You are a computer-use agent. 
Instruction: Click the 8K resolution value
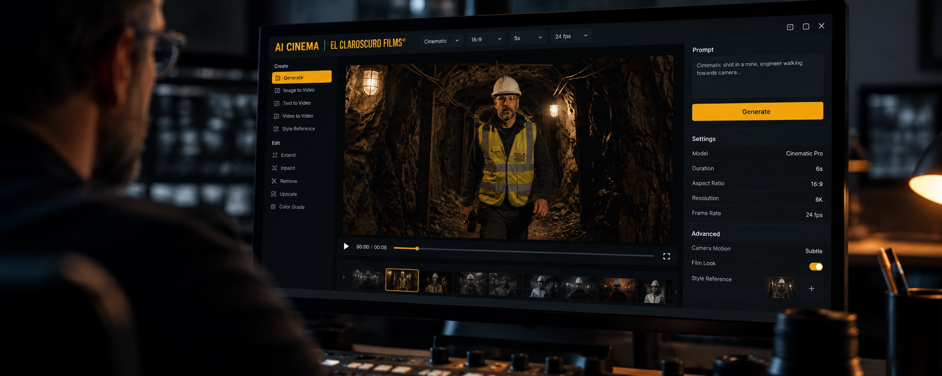pyautogui.click(x=818, y=200)
